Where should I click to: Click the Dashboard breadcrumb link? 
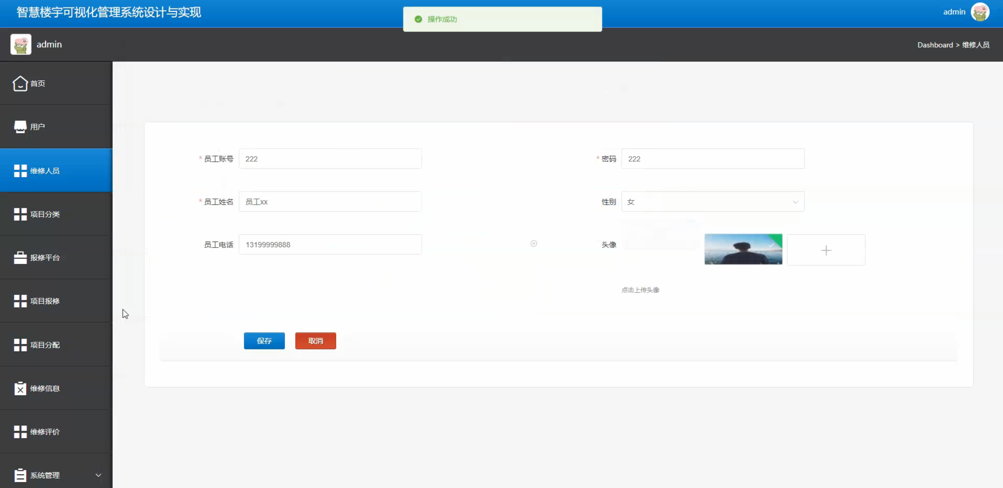[935, 45]
